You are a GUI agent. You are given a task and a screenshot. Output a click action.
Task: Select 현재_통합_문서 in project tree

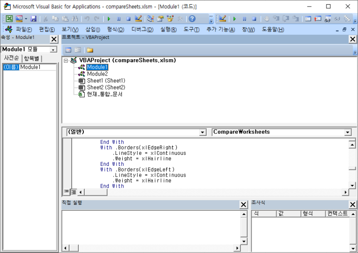coord(105,94)
